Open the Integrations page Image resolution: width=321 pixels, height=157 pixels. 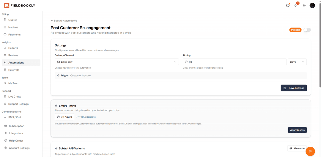[x=21, y=133]
